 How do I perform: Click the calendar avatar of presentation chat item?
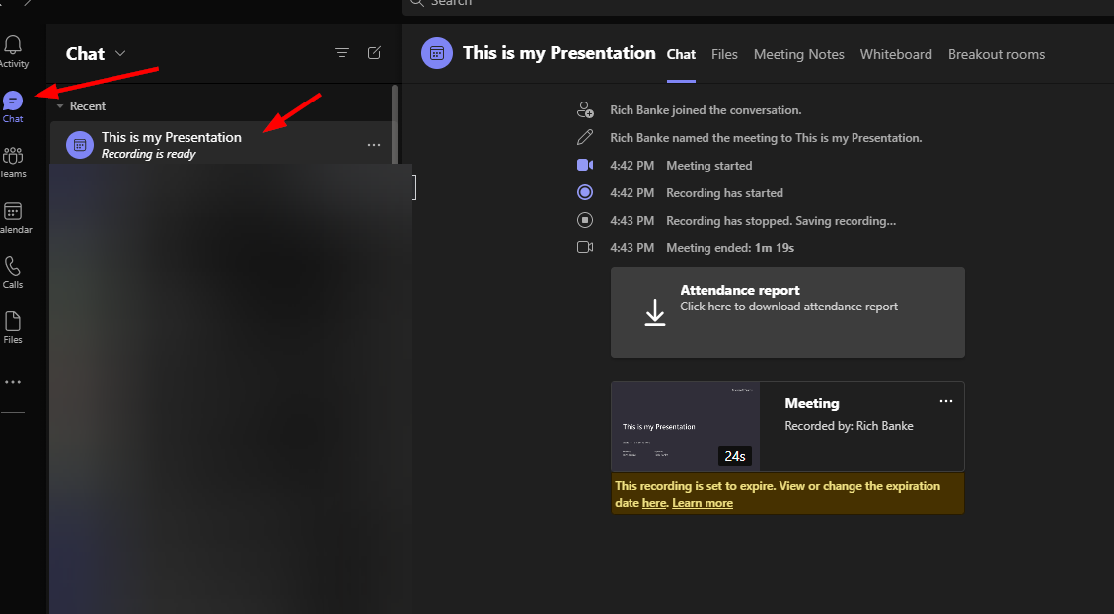[80, 146]
